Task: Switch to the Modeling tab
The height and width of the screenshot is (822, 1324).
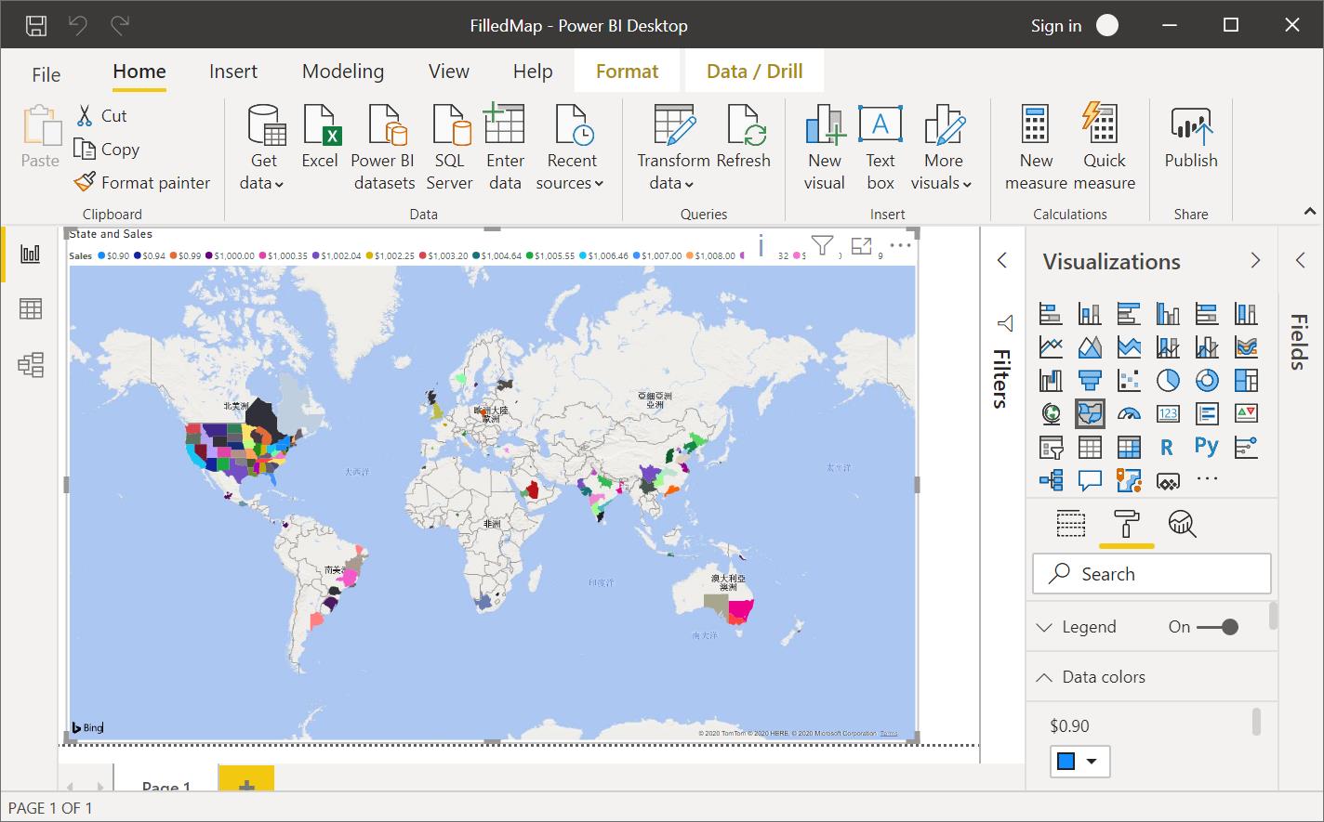Action: point(343,72)
